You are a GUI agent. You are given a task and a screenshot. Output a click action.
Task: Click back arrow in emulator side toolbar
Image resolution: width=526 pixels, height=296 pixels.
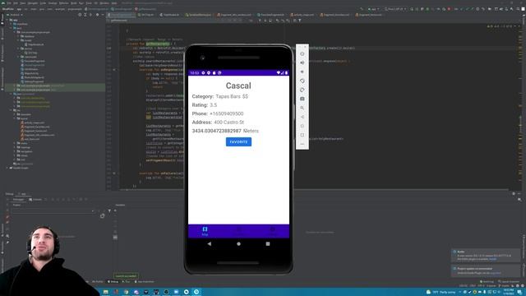coord(302,117)
